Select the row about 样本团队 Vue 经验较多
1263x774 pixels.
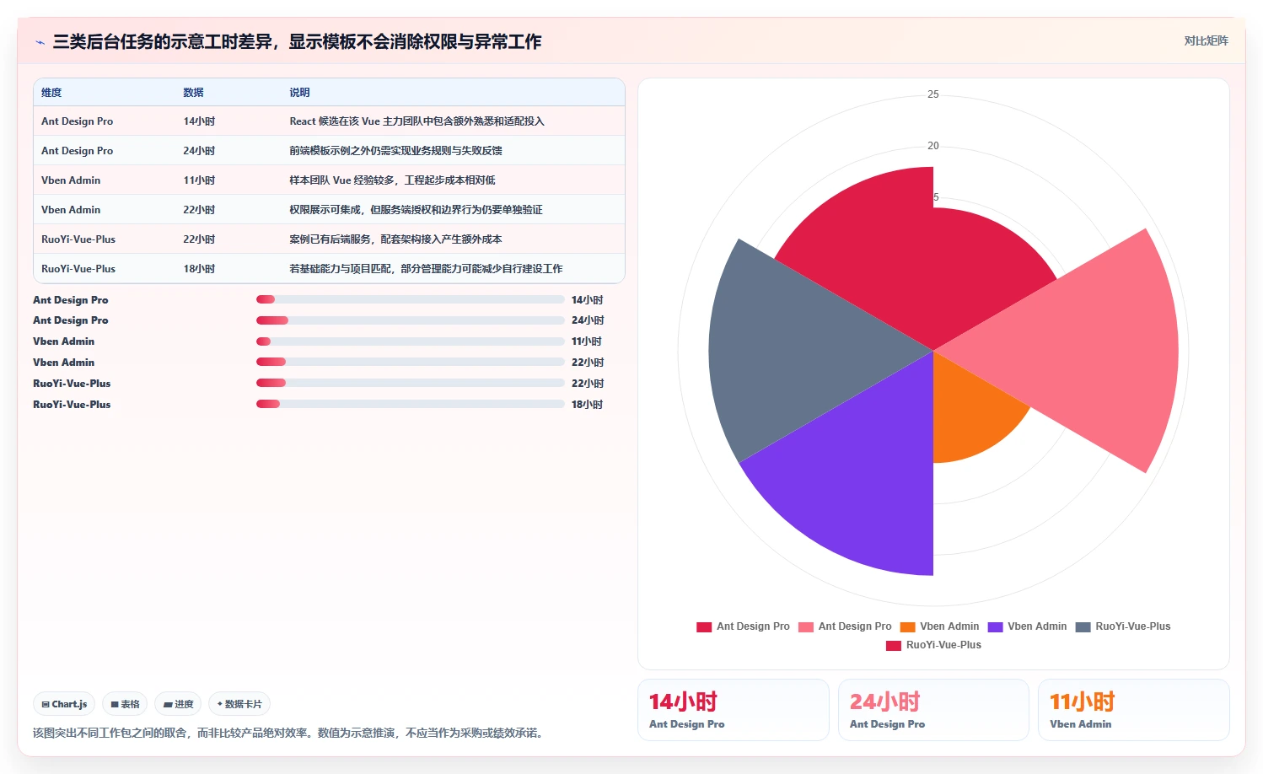click(329, 180)
